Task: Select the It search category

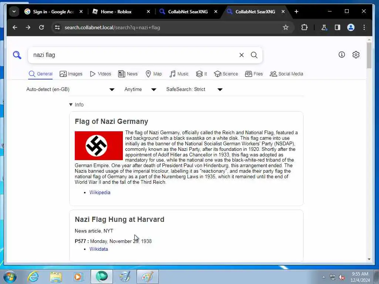Action: (201, 74)
